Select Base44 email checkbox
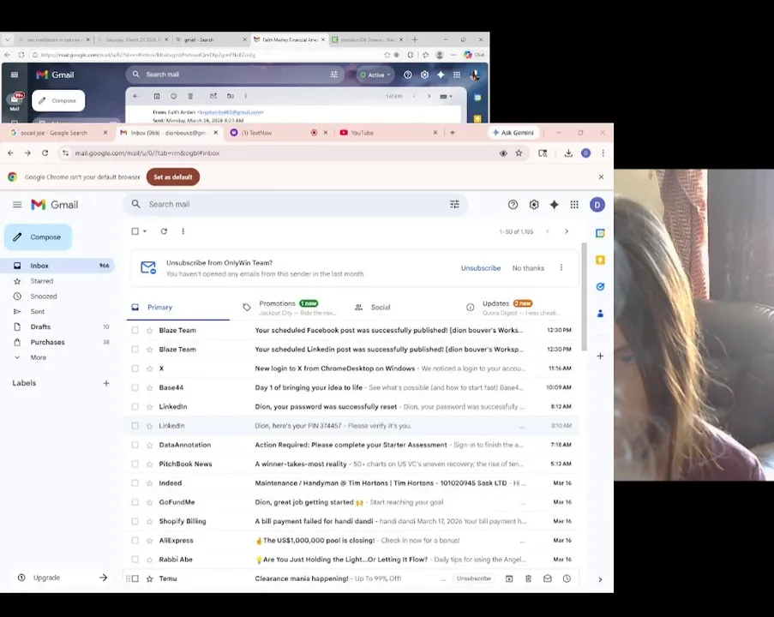Image resolution: width=774 pixels, height=617 pixels. (x=135, y=387)
